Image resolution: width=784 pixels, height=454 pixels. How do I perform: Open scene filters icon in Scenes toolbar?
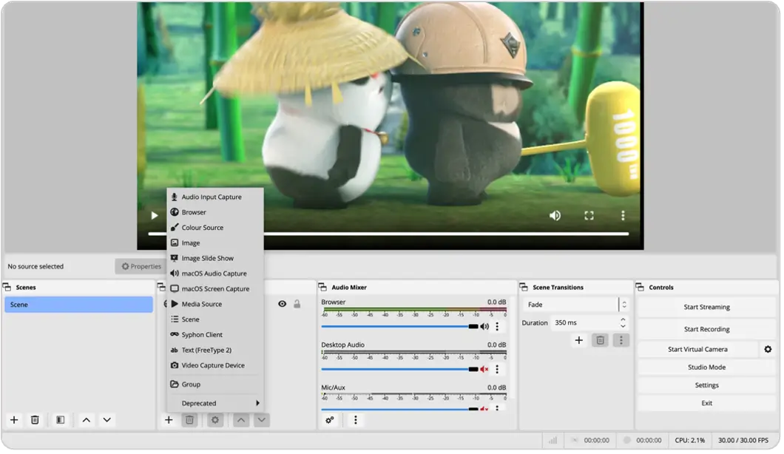click(61, 421)
